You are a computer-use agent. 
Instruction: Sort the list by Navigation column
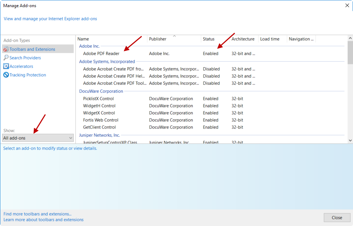pos(301,39)
